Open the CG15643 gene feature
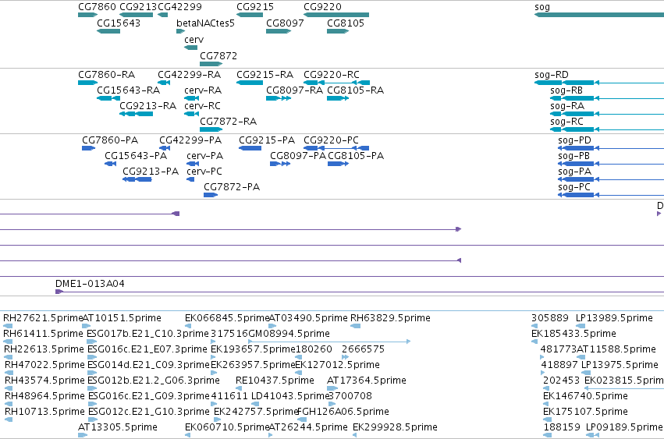The width and height of the screenshot is (664, 439). (x=108, y=31)
